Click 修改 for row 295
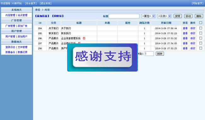This screenshot has width=205, height=120. pyautogui.click(x=193, y=33)
